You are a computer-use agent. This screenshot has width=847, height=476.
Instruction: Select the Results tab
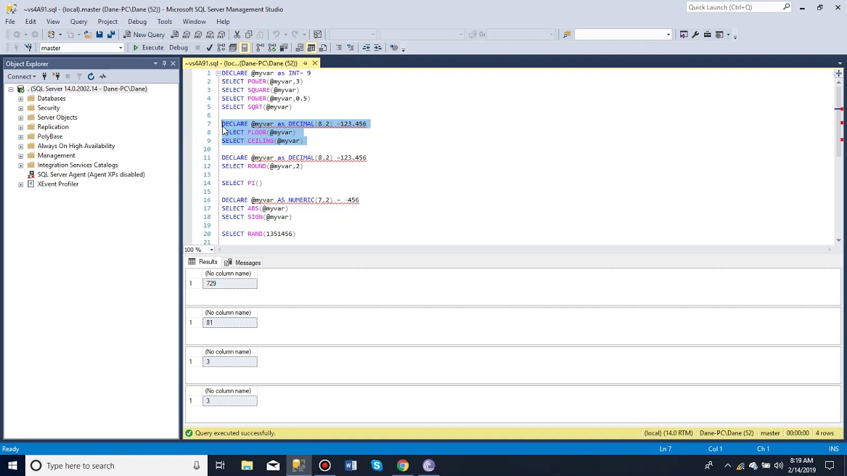(x=202, y=262)
